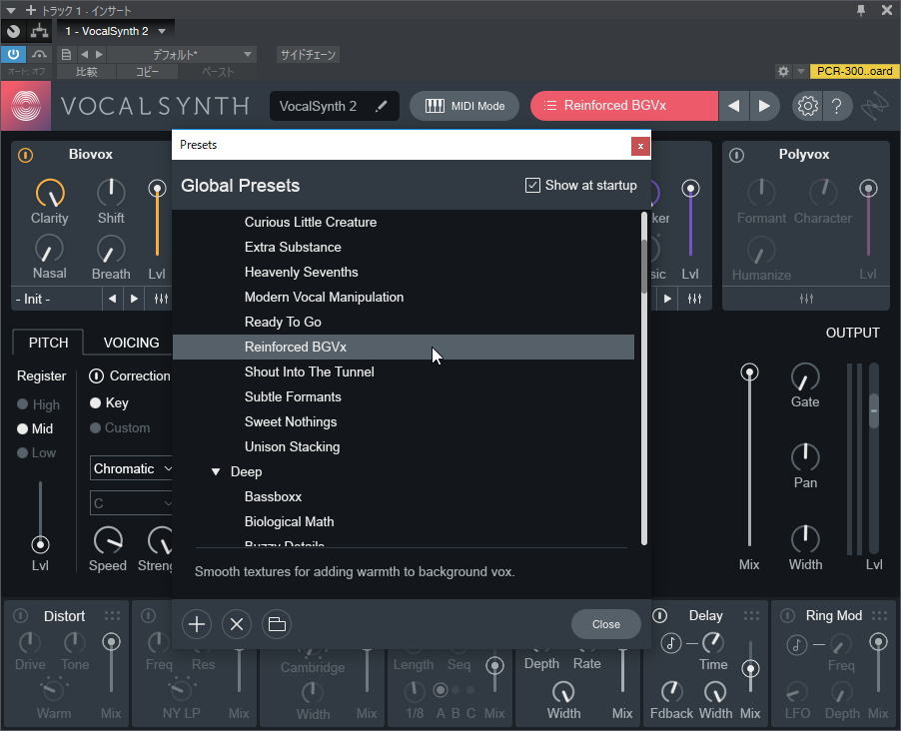Select Mid register radio
The height and width of the screenshot is (731, 901).
(x=22, y=428)
